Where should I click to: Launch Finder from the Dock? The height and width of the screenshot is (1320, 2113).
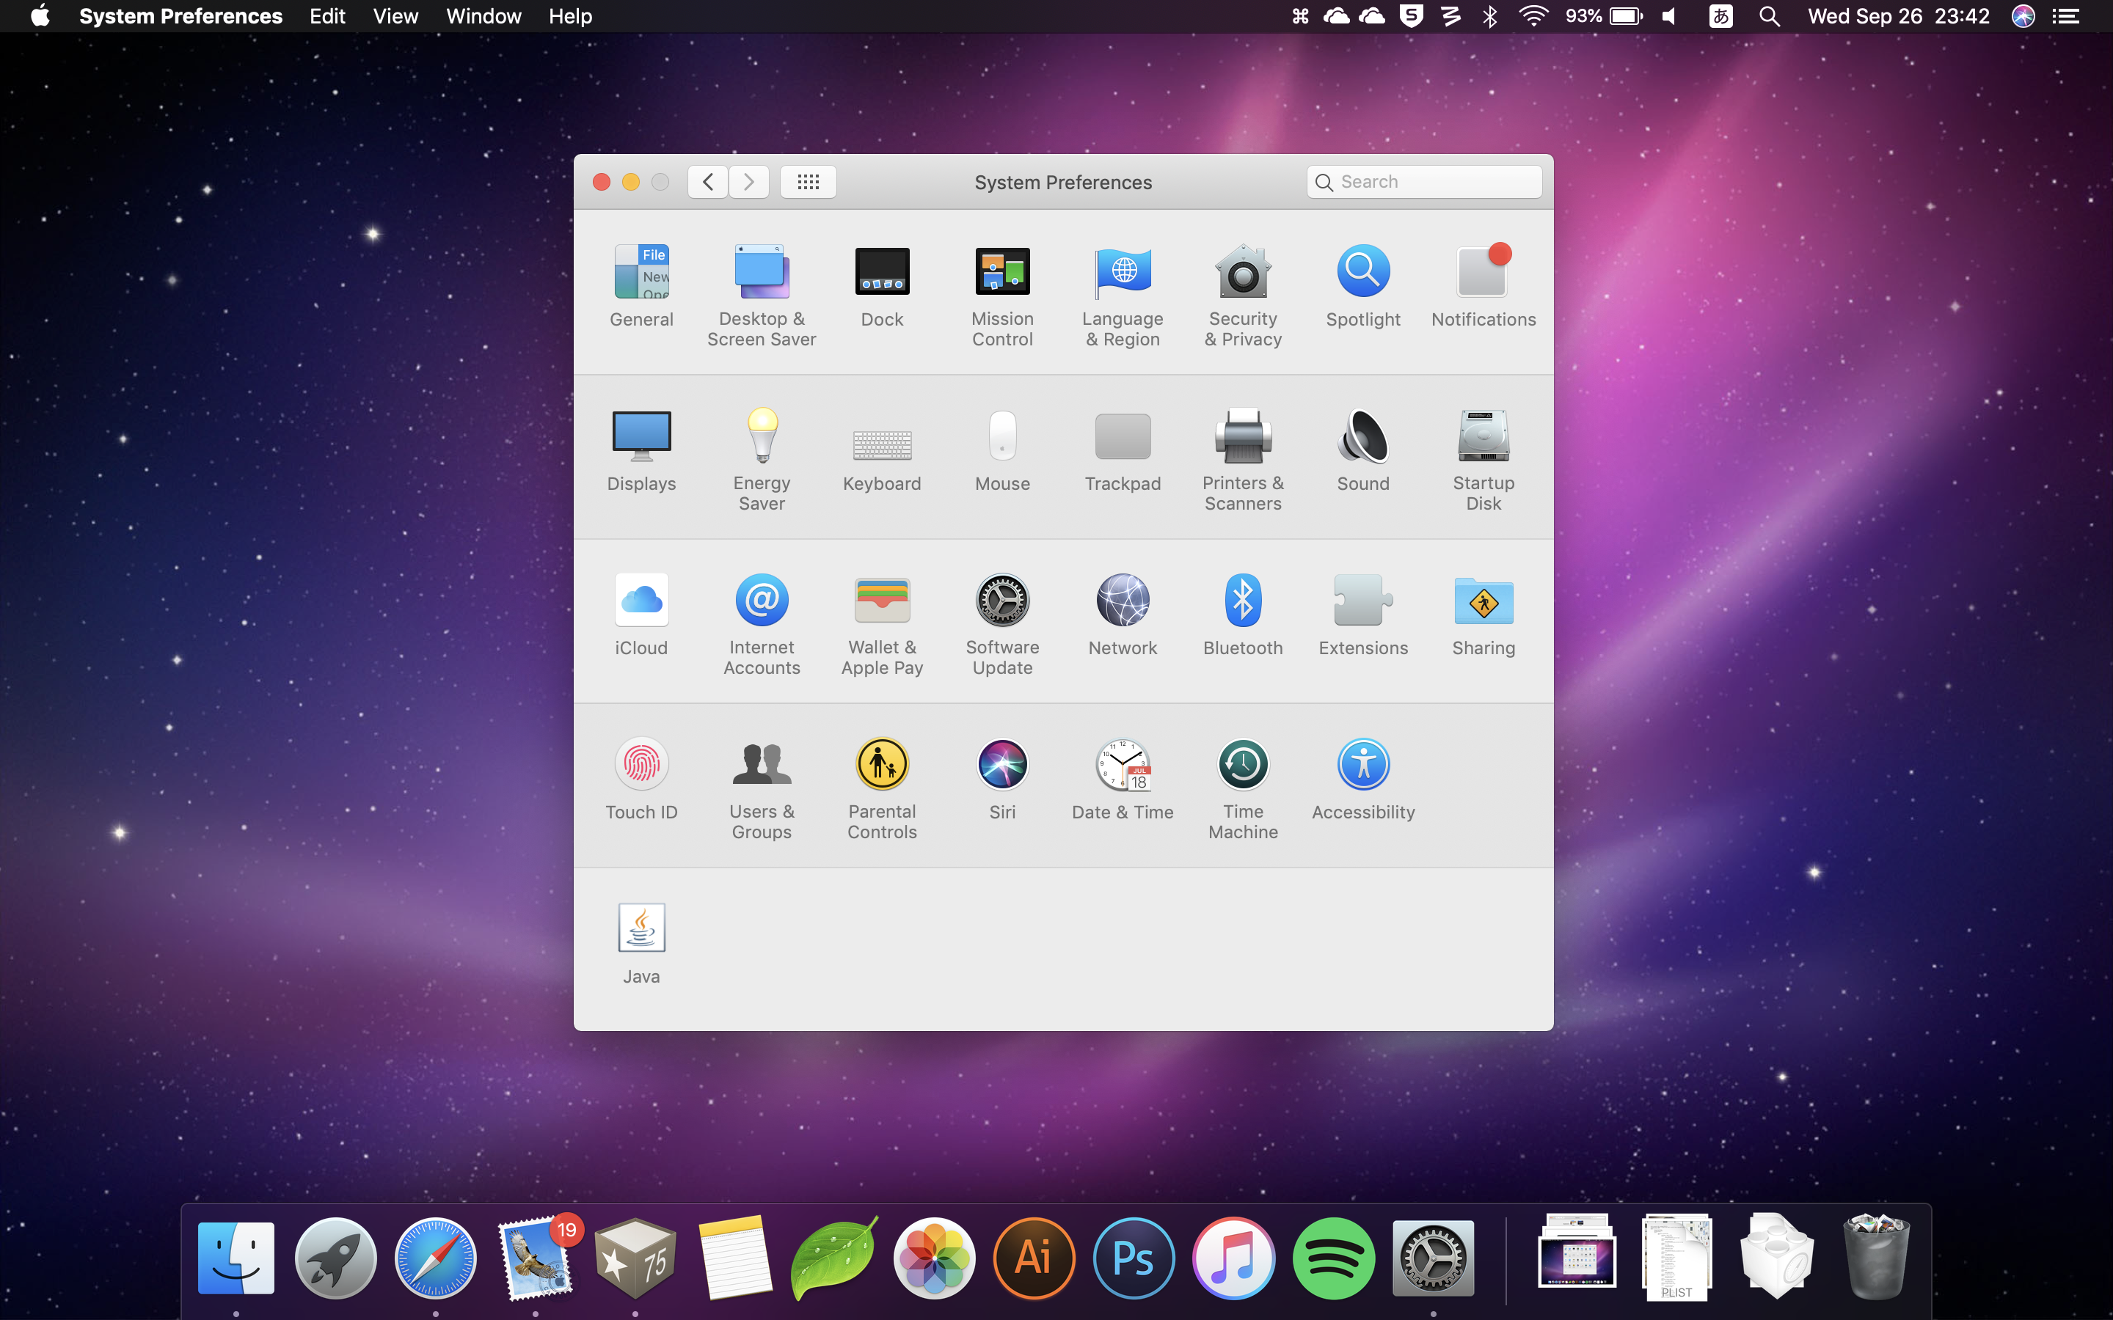click(x=236, y=1258)
